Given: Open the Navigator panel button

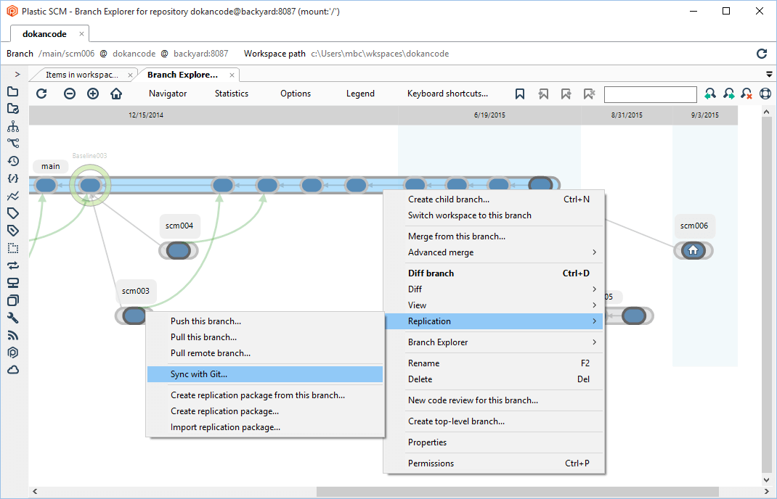Looking at the screenshot, I should click(168, 94).
